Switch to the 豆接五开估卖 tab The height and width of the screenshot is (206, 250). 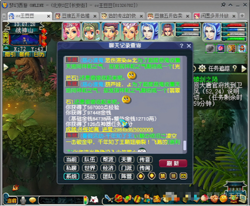pyautogui.click(x=168, y=16)
